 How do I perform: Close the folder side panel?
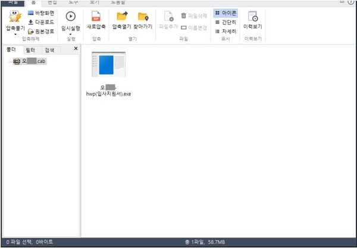(x=76, y=49)
